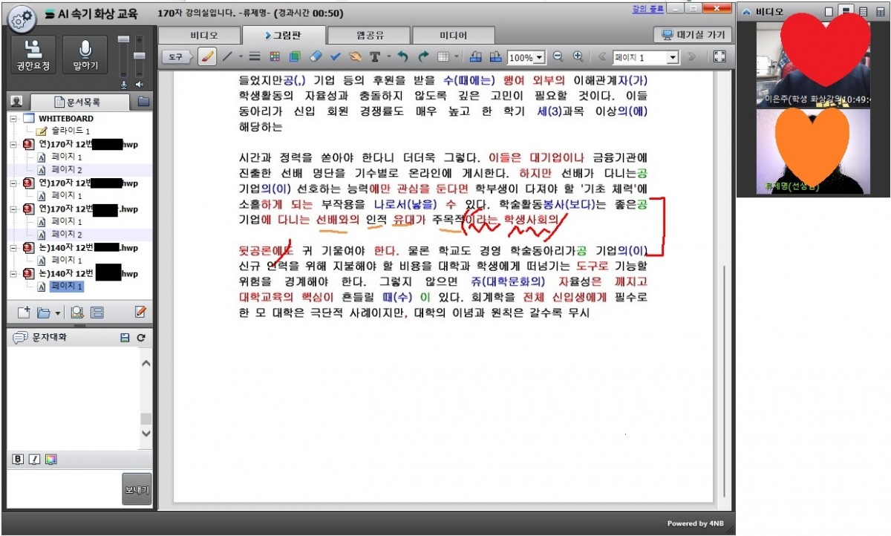Viewport: 891px width, 536px height.
Task: Collapse the WHITEBOARD tree node
Action: (13, 119)
